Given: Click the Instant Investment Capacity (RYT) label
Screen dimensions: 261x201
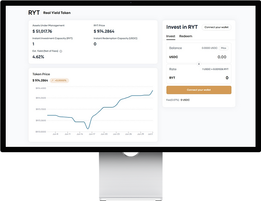Looking at the screenshot, I should (53, 38).
